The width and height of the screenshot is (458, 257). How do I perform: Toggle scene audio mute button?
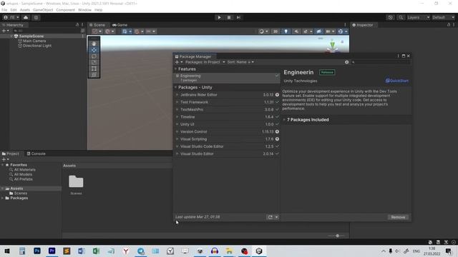click(296, 31)
